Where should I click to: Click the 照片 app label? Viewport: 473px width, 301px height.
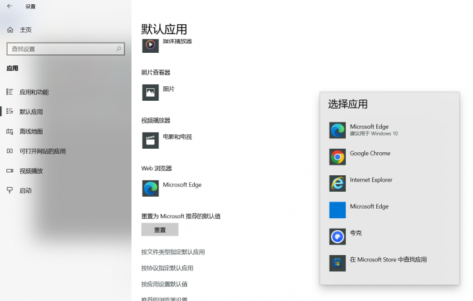click(x=168, y=89)
